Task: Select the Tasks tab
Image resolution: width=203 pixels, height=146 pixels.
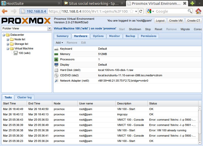Action: coord(8,97)
